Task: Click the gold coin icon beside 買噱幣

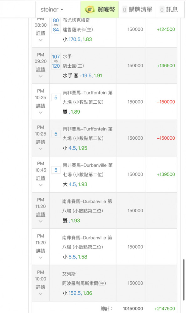Action: [x=90, y=9]
